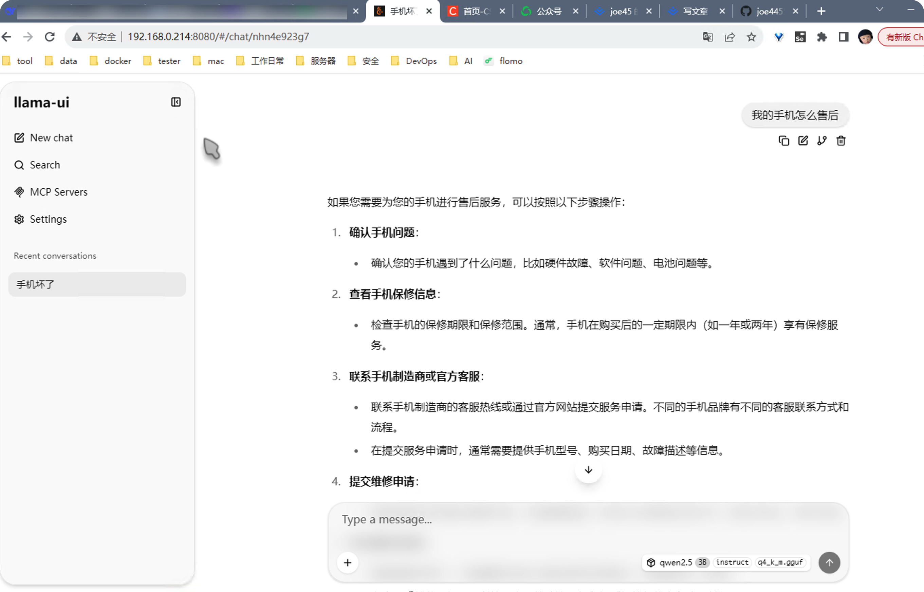This screenshot has height=592, width=924.
Task: Reload the page
Action: pyautogui.click(x=50, y=37)
